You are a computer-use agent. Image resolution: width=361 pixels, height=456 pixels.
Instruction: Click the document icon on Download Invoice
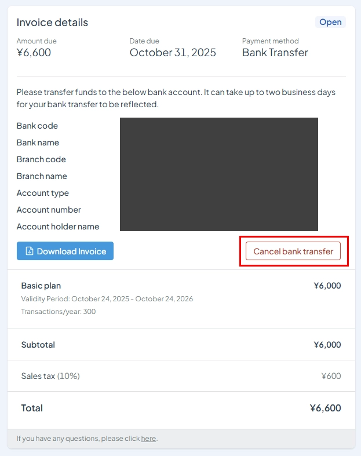point(30,251)
